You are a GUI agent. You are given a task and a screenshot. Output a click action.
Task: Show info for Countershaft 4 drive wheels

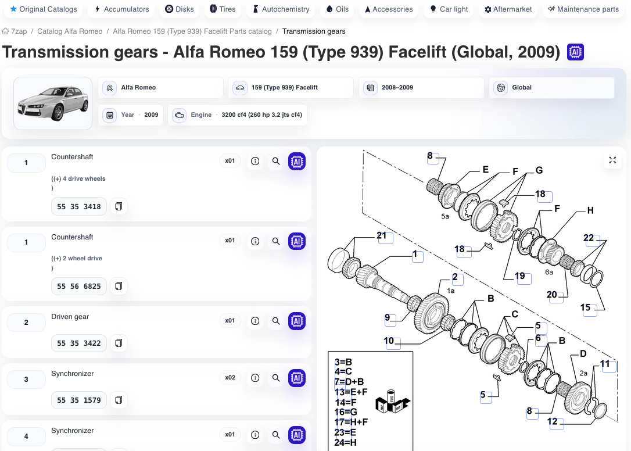click(255, 161)
